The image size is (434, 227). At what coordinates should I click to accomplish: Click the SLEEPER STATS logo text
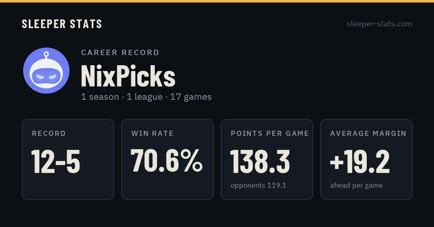[62, 24]
